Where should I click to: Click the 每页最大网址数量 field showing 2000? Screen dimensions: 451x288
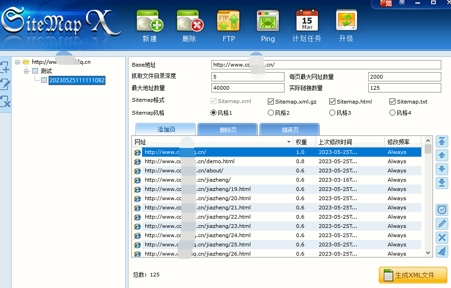(x=405, y=77)
